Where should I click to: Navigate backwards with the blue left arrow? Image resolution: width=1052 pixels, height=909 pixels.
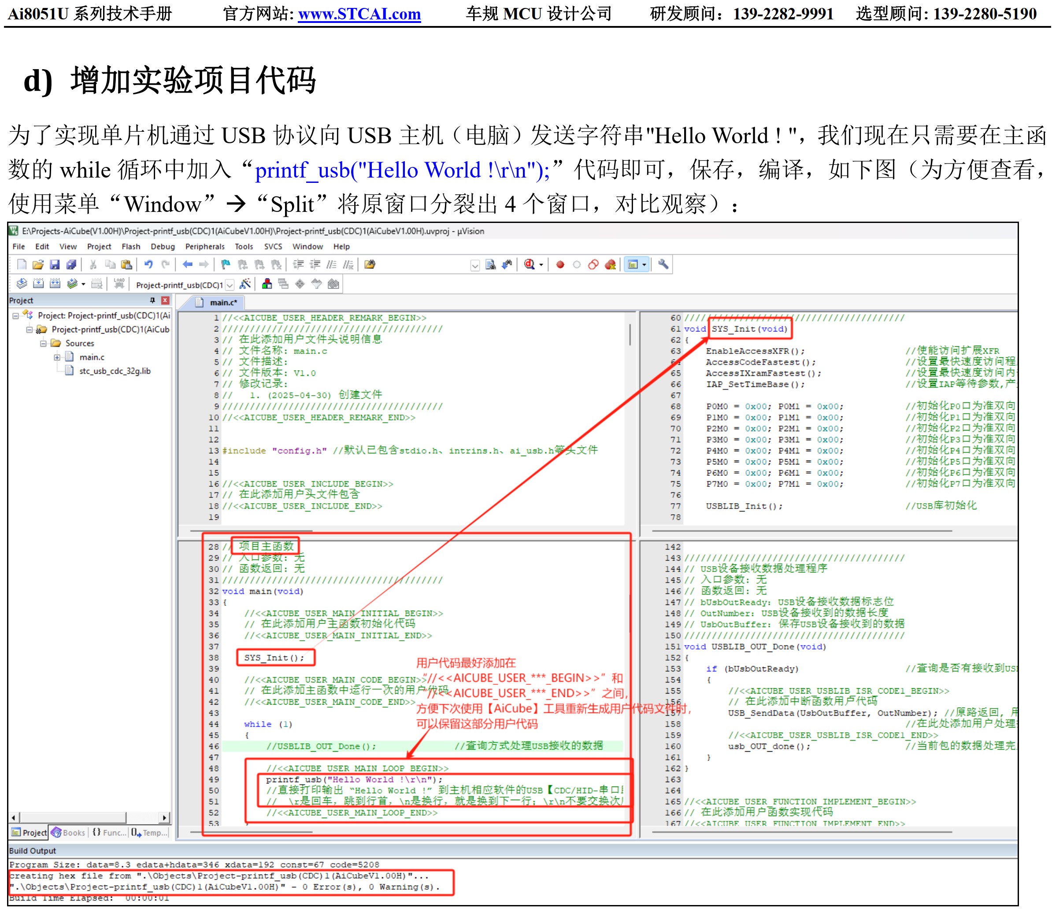187,264
